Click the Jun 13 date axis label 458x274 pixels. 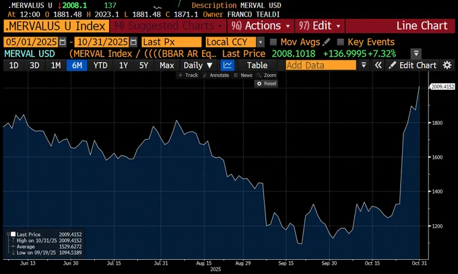tap(28, 263)
